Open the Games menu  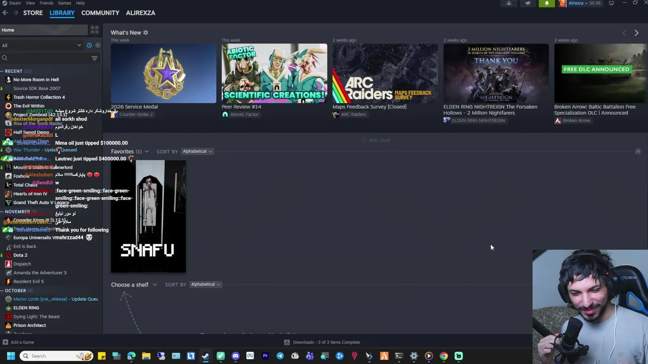[64, 3]
